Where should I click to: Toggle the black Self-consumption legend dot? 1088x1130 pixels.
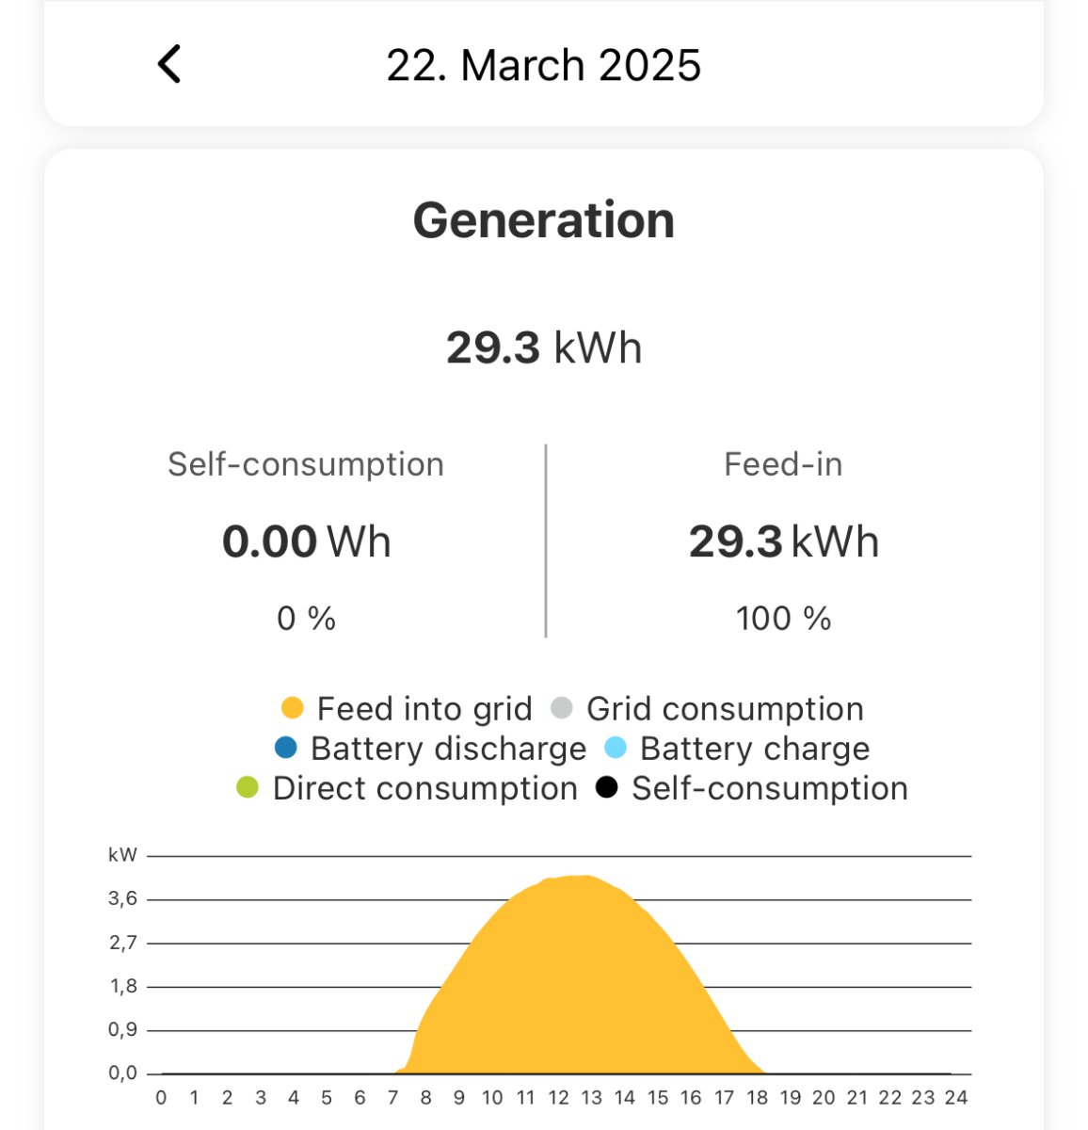(x=607, y=788)
